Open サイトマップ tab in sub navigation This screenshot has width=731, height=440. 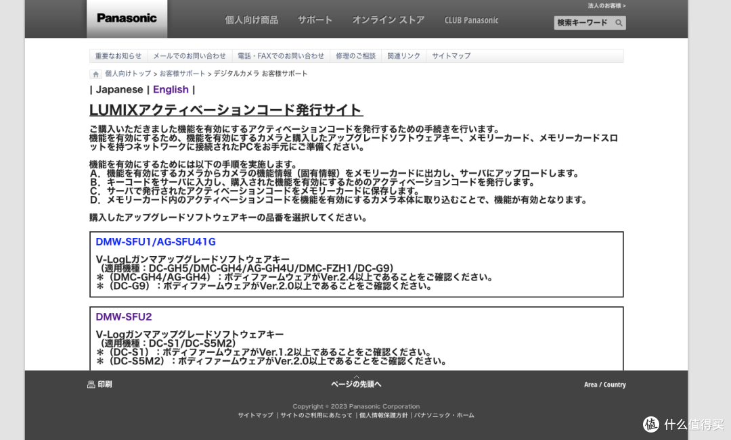(451, 56)
